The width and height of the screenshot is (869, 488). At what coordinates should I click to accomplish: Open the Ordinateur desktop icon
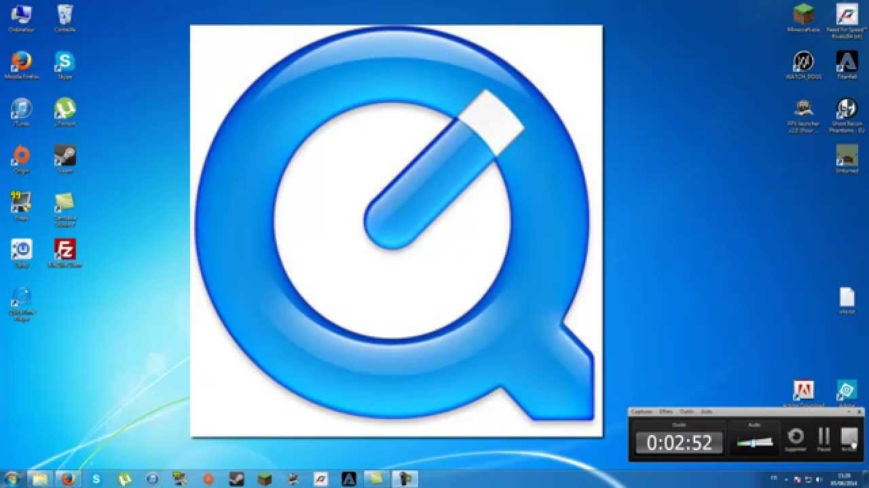pos(21,18)
